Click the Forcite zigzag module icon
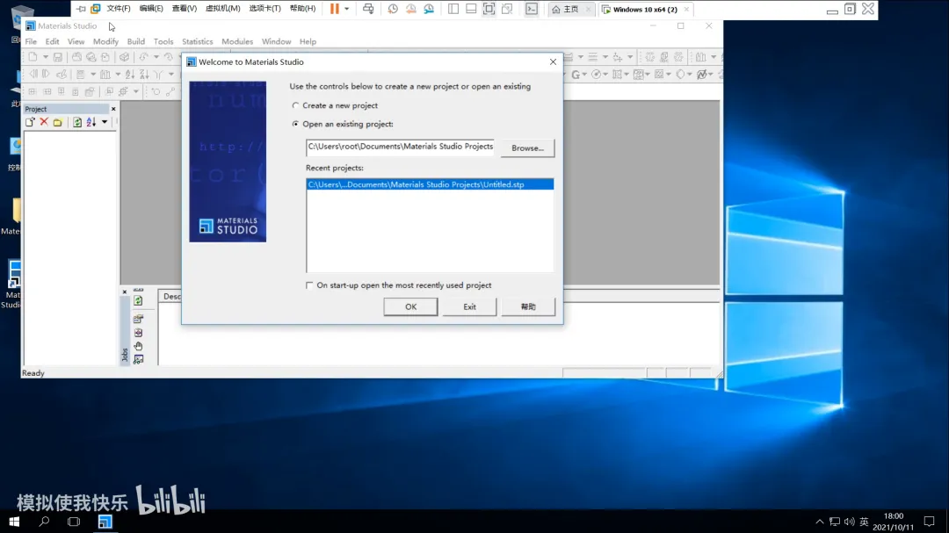The width and height of the screenshot is (949, 533). (702, 75)
